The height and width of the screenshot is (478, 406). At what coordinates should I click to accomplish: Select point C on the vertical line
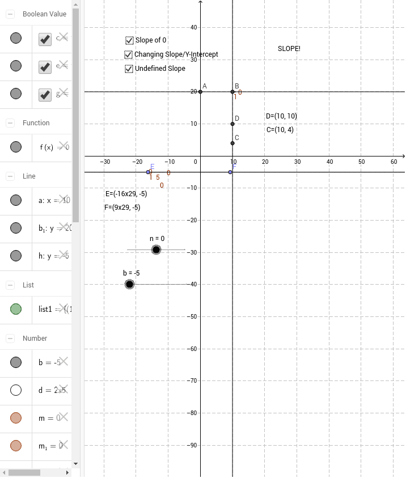232,143
